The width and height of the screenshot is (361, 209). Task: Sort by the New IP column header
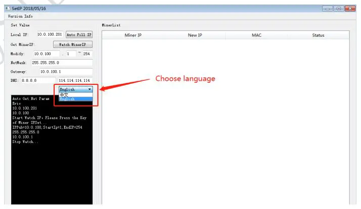[x=195, y=35]
